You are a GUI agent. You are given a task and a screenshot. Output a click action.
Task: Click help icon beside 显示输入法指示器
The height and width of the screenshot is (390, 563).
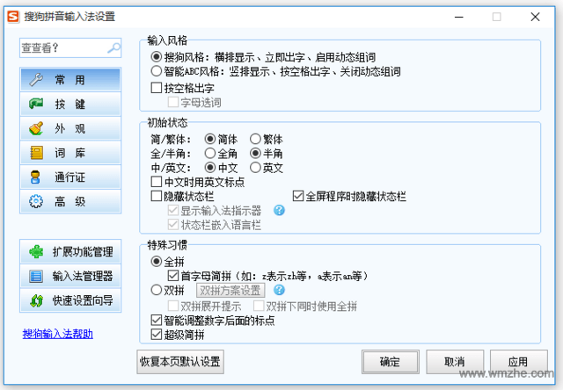pos(279,211)
